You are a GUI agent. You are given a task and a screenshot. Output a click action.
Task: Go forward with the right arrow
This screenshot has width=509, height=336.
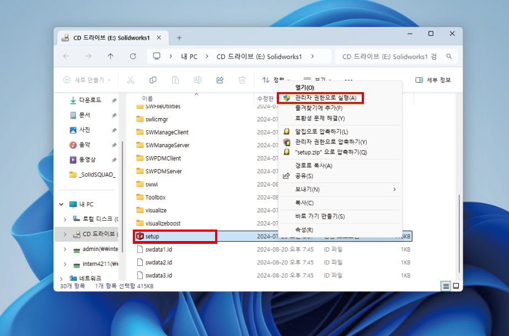coord(88,56)
